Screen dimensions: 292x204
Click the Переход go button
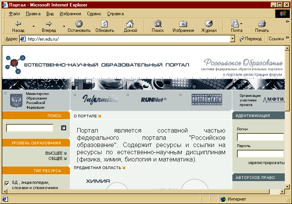pos(251,39)
